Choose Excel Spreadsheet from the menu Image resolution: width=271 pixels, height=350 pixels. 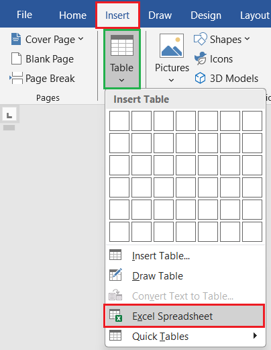184,316
